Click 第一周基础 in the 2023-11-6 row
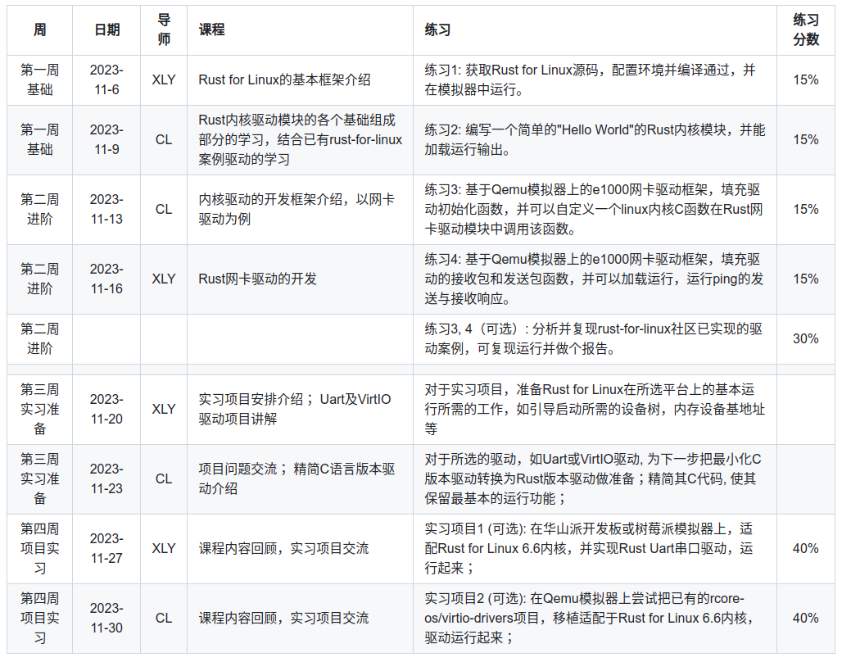This screenshot has width=842, height=662. pos(40,80)
